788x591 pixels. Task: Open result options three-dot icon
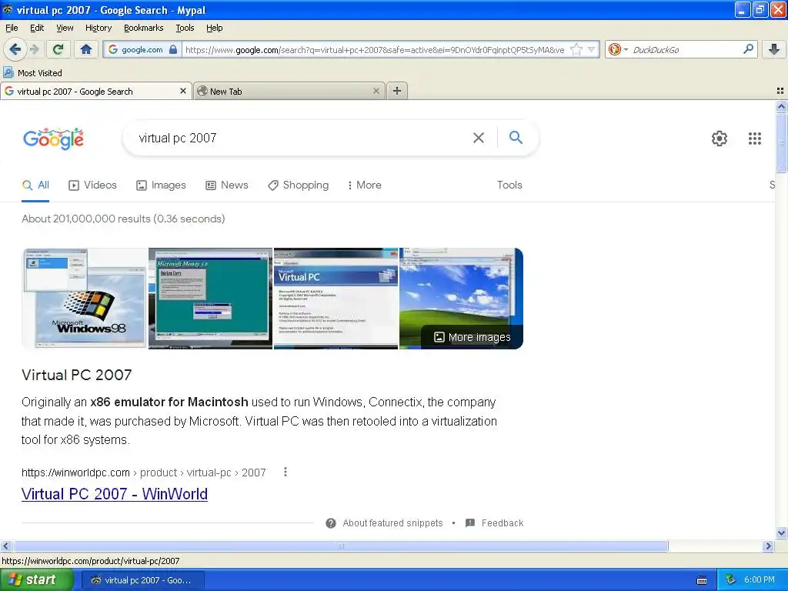tap(285, 472)
